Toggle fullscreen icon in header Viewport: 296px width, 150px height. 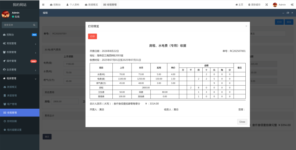point(267,5)
